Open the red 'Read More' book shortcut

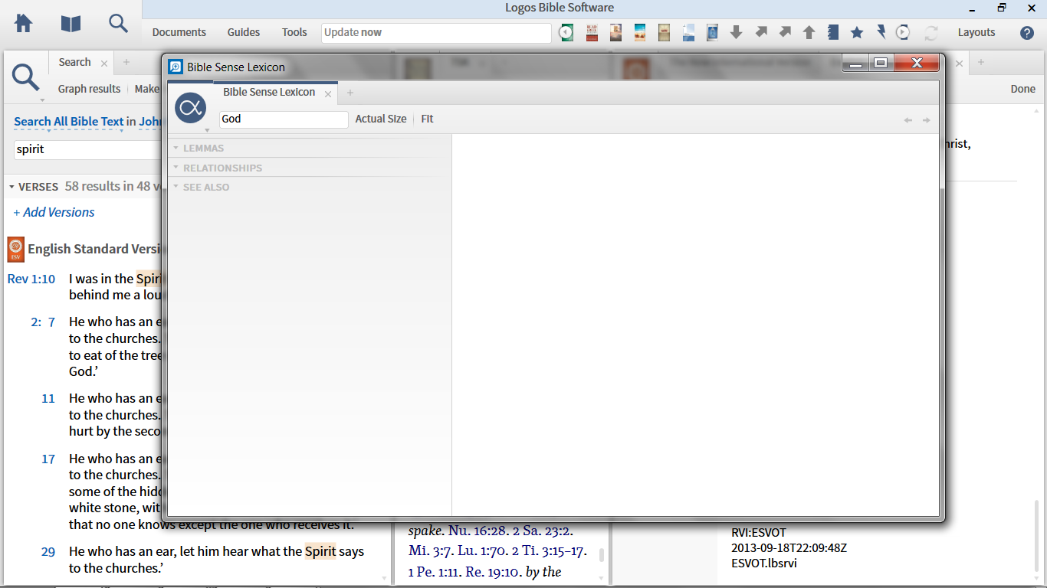click(x=591, y=32)
